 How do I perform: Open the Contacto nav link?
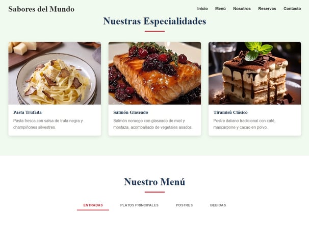pos(292,9)
